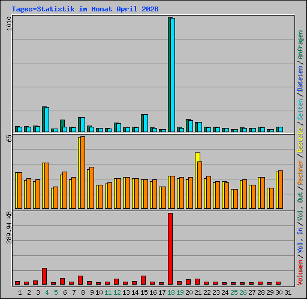Click the 1010 axis value label

[x=9, y=24]
